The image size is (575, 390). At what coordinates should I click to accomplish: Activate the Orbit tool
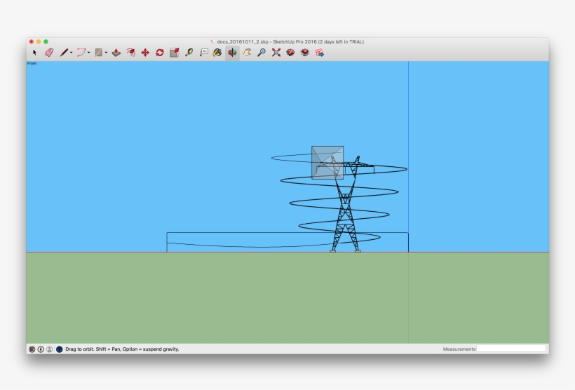[232, 53]
